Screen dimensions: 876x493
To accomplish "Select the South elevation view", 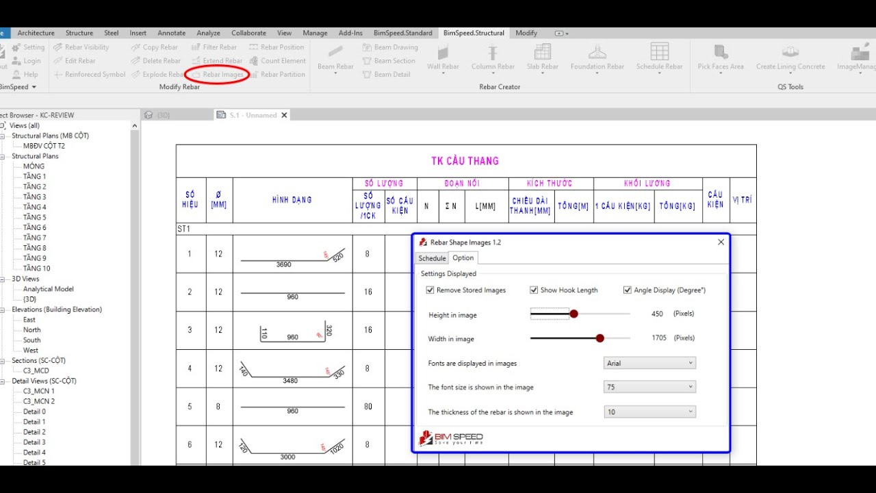I will pos(31,340).
